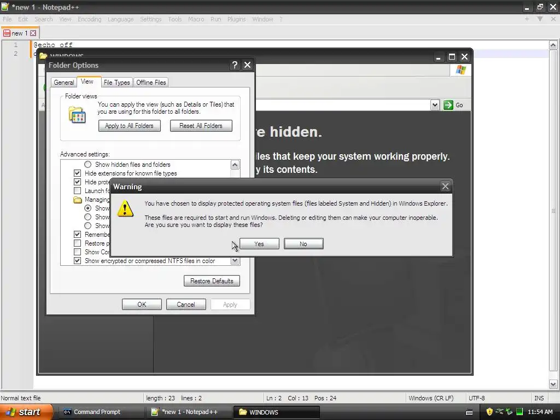
Task: Click the plus icon in Notepad++ menu bar
Action: (527, 19)
